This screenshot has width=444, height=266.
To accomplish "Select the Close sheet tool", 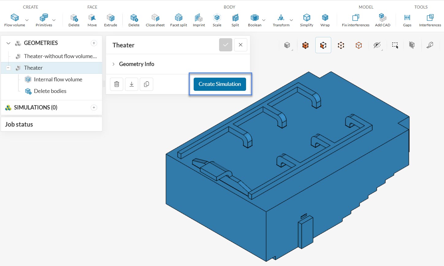I will click(155, 20).
